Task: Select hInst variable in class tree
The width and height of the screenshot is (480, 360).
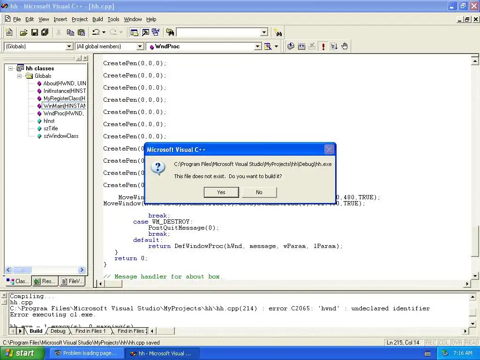Action: point(49,121)
